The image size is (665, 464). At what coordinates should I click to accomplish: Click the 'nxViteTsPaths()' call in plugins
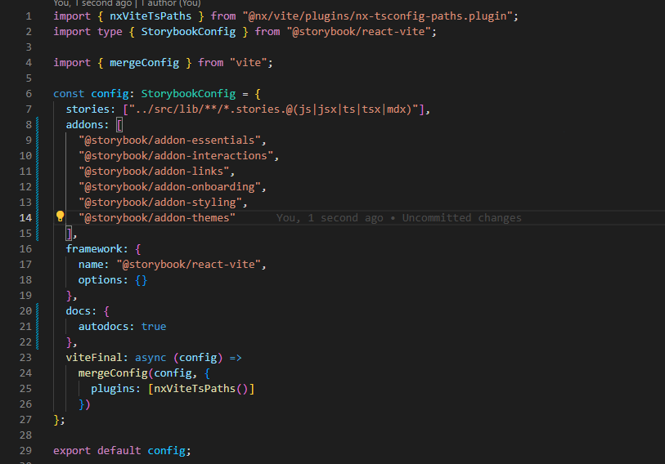click(201, 389)
